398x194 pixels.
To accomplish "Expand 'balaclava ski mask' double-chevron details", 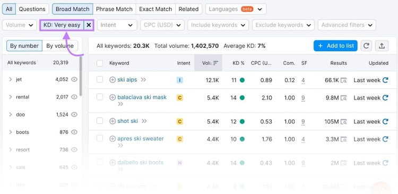I will click(x=120, y=104).
